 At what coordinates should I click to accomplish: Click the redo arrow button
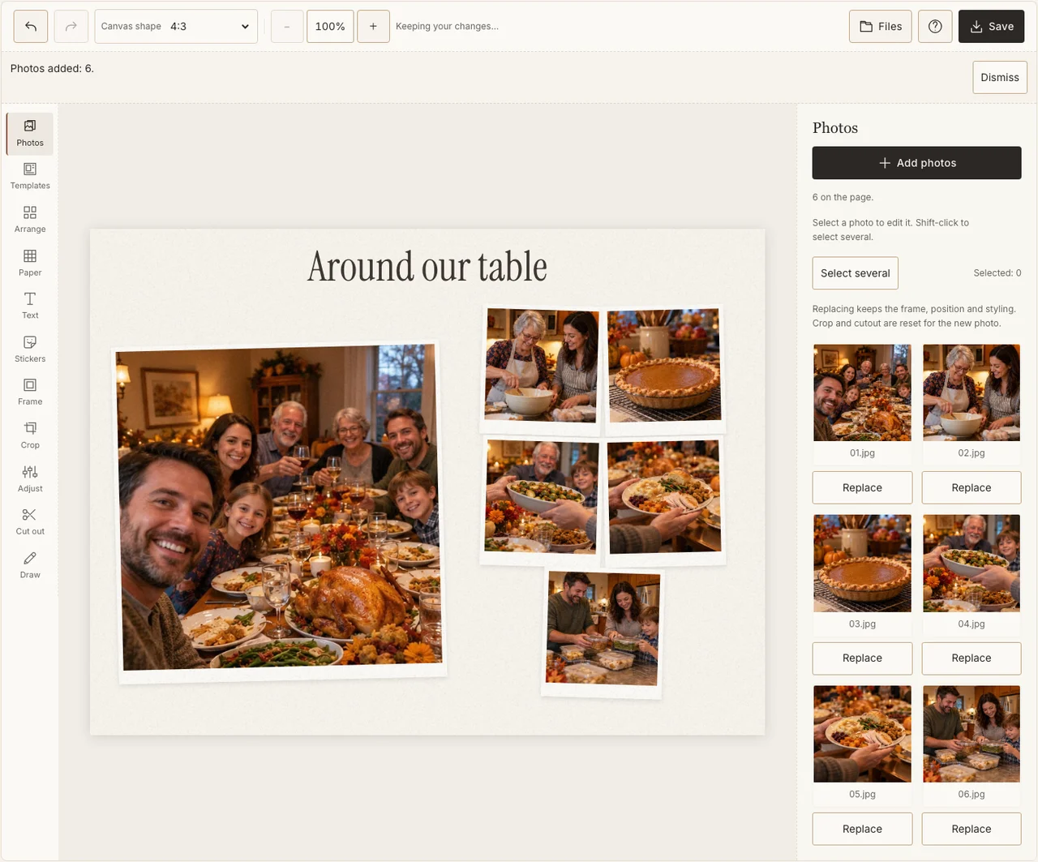[71, 27]
